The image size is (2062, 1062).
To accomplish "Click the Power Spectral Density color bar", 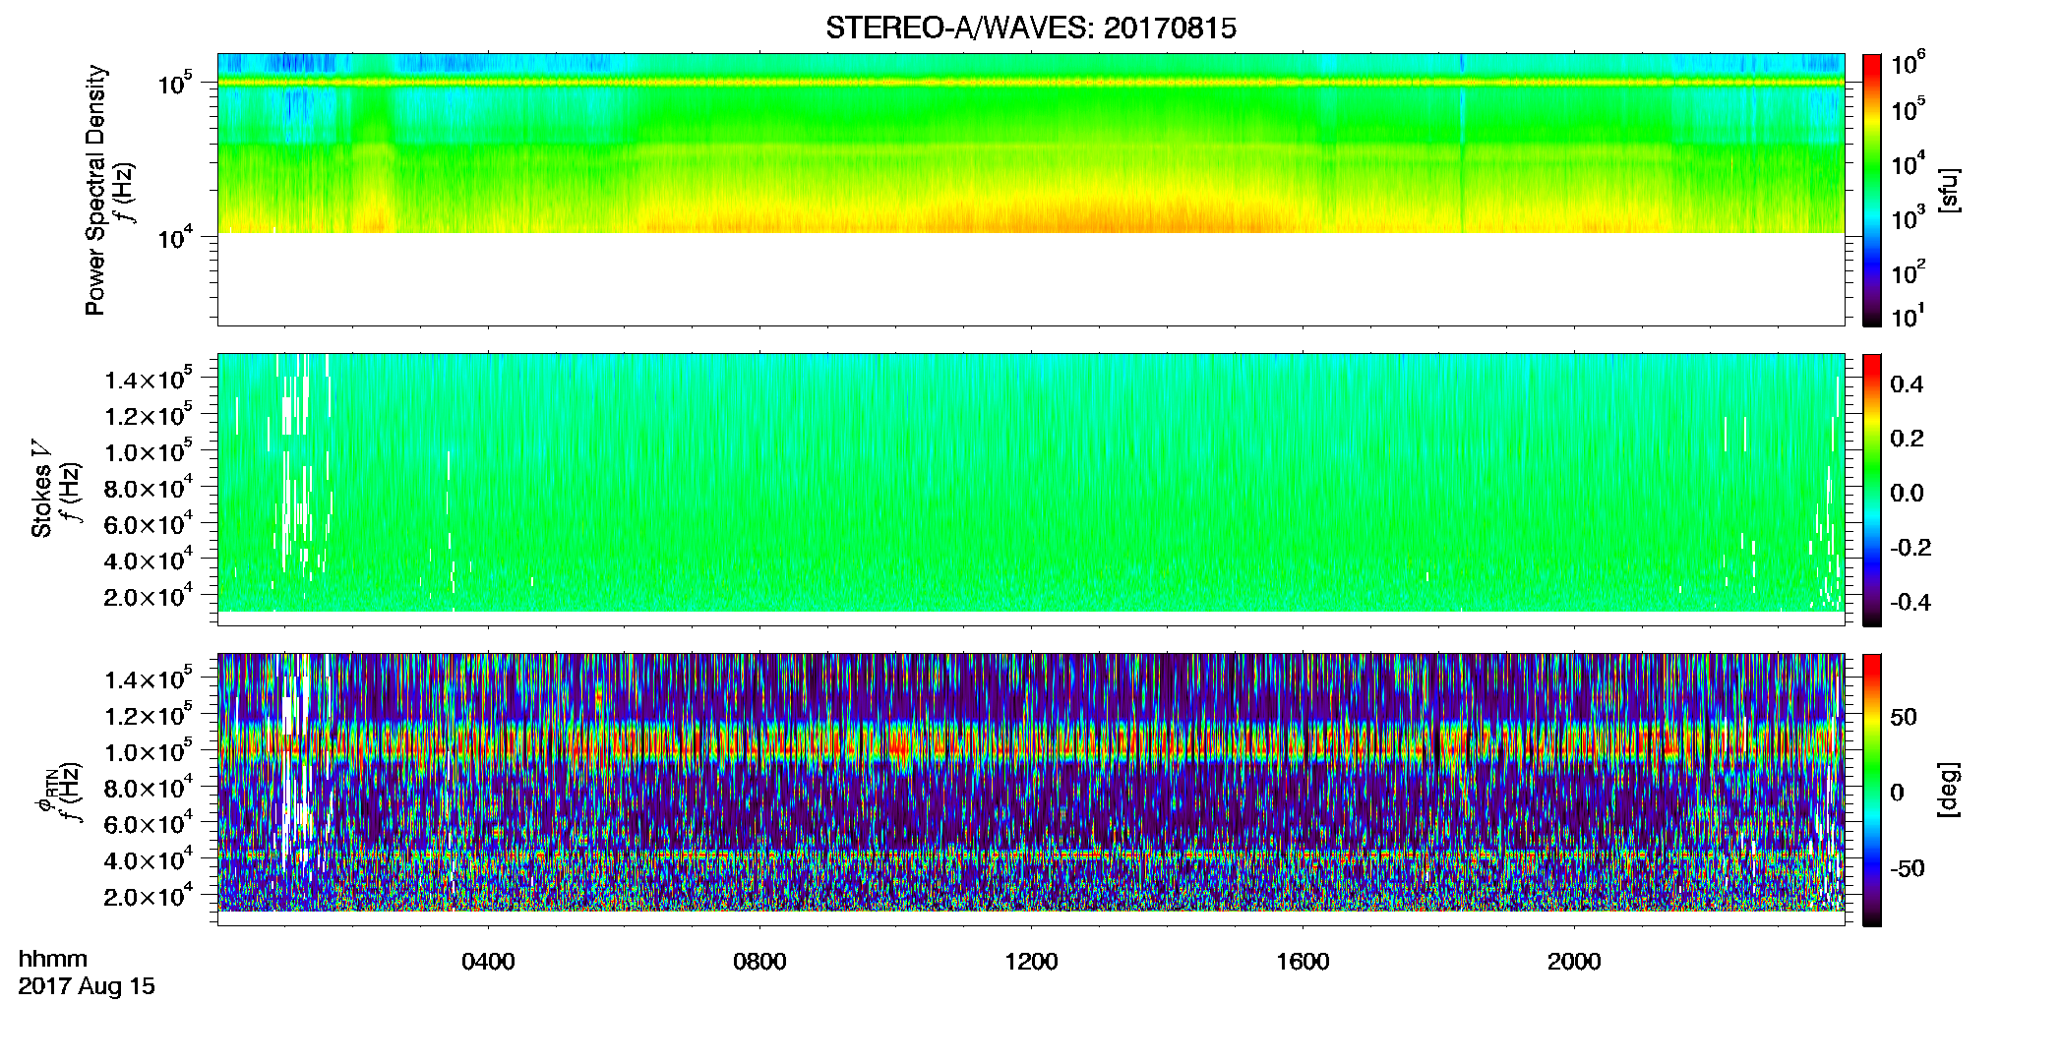I will (1872, 190).
